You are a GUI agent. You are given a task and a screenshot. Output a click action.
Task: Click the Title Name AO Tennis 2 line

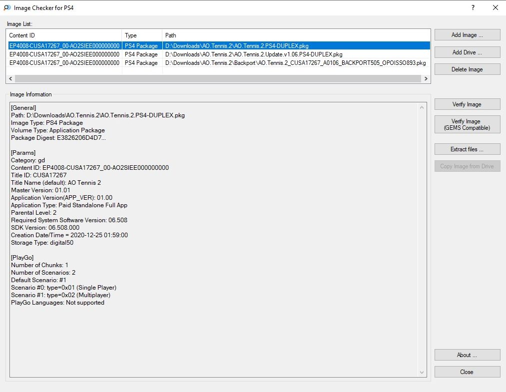(56, 183)
